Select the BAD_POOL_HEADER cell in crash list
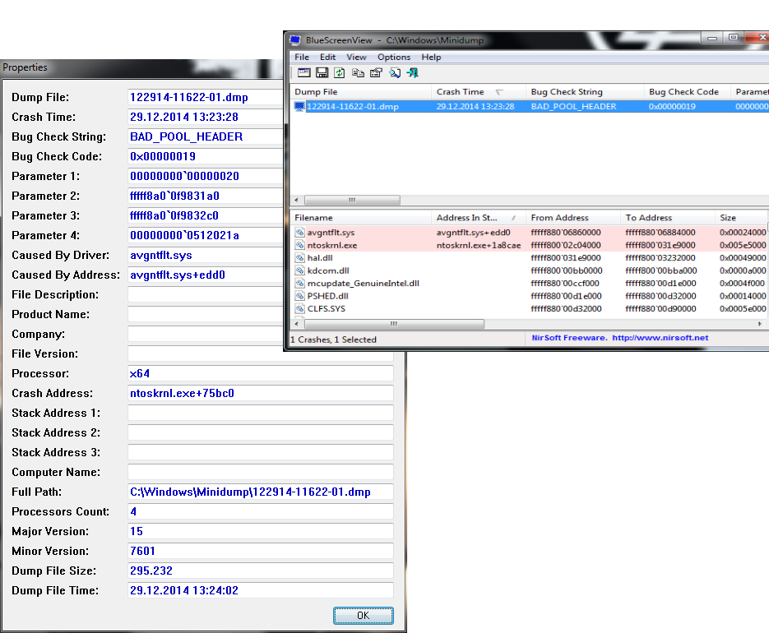Image resolution: width=769 pixels, height=633 pixels. [573, 106]
